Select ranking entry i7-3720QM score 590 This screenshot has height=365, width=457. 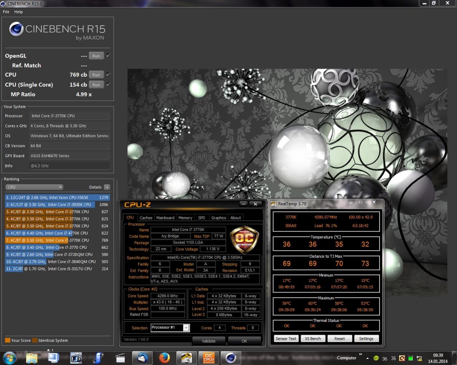click(57, 254)
